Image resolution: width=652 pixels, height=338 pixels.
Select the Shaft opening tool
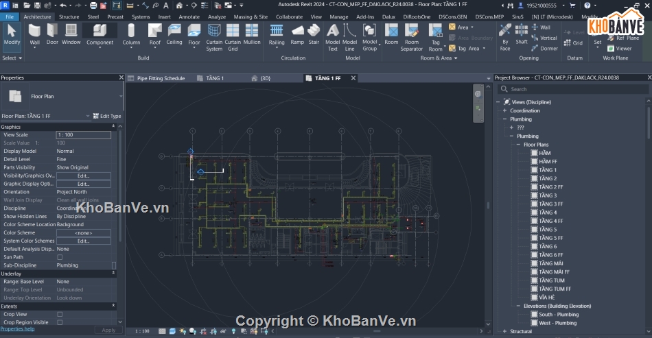(x=522, y=35)
